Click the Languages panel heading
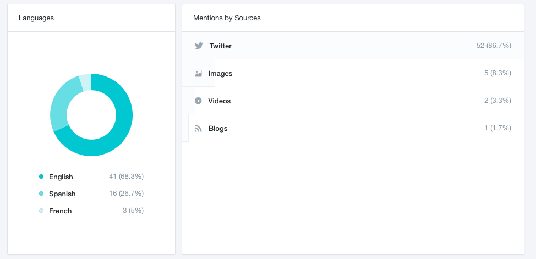The height and width of the screenshot is (259, 536). click(36, 18)
